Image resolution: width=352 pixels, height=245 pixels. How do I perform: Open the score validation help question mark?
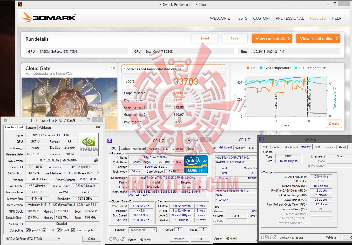[x=221, y=69]
